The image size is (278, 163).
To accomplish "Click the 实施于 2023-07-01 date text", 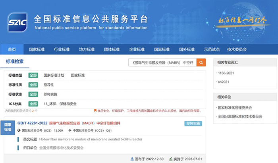I will [x=187, y=159].
